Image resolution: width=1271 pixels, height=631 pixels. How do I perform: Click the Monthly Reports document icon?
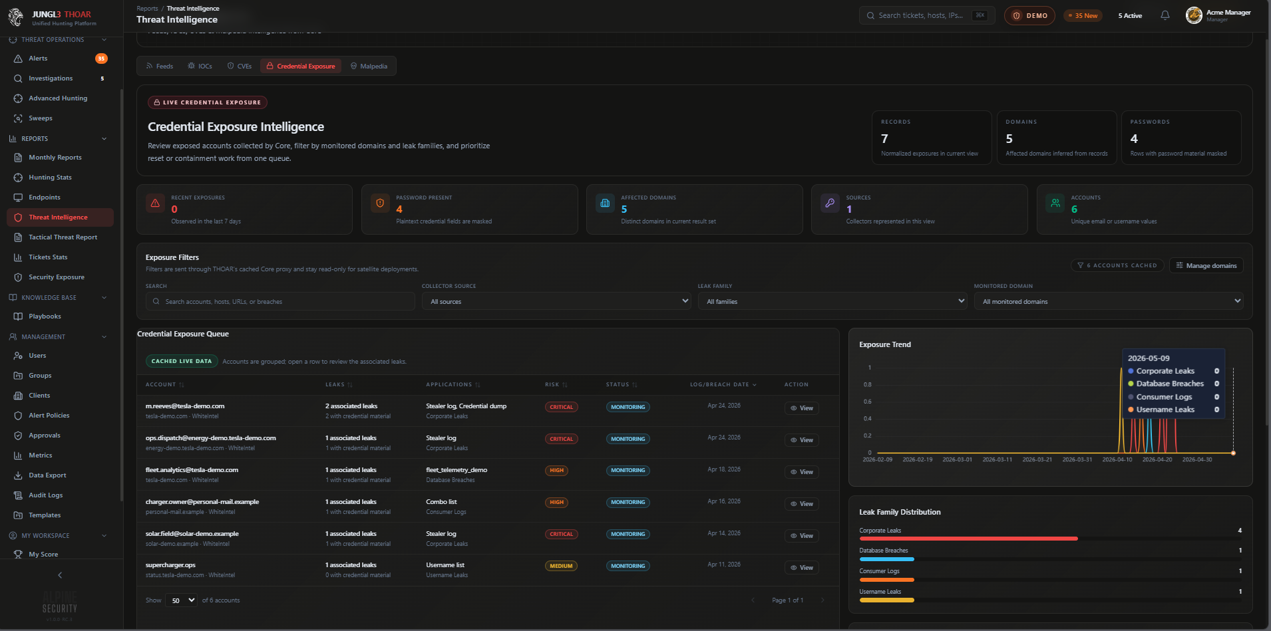(18, 158)
